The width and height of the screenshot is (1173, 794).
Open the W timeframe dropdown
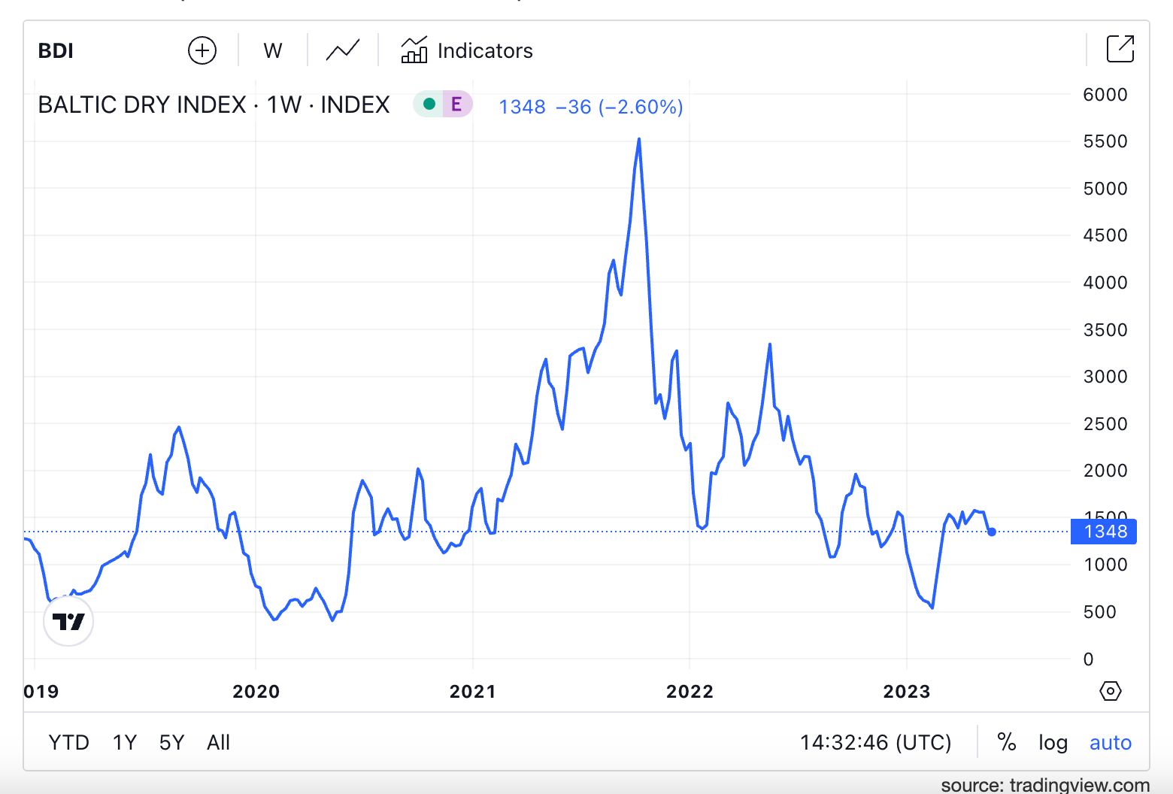coord(272,50)
